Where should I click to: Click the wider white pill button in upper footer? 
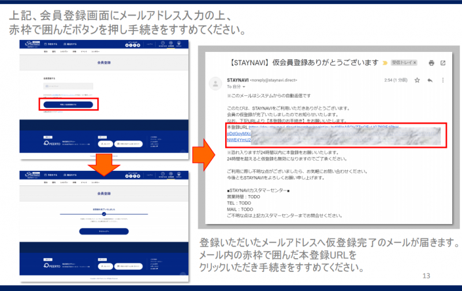(x=128, y=144)
